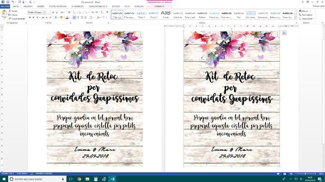Switch to the DISEÑO tab
Screen dimensions: 325x182
41,6
